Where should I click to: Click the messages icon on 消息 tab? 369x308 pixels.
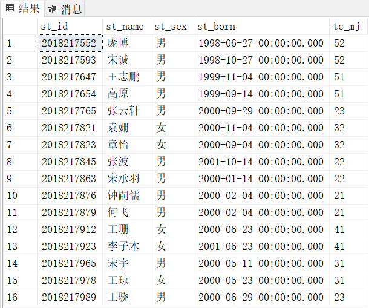tap(52, 10)
